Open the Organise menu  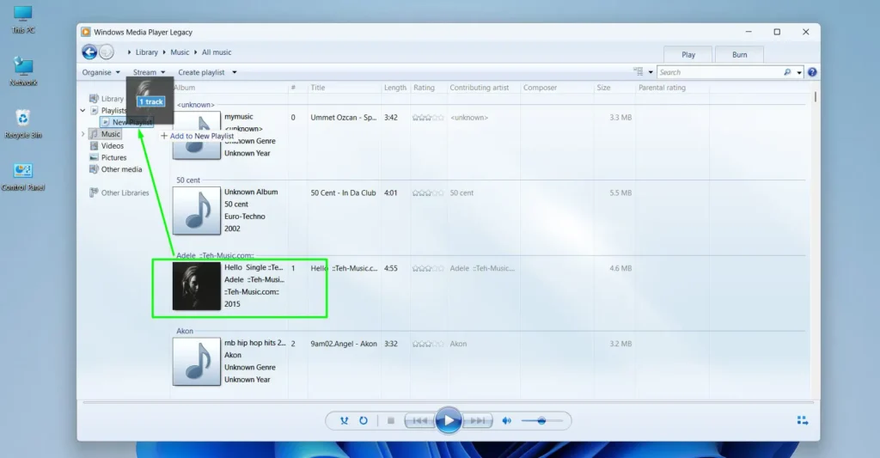click(x=101, y=72)
